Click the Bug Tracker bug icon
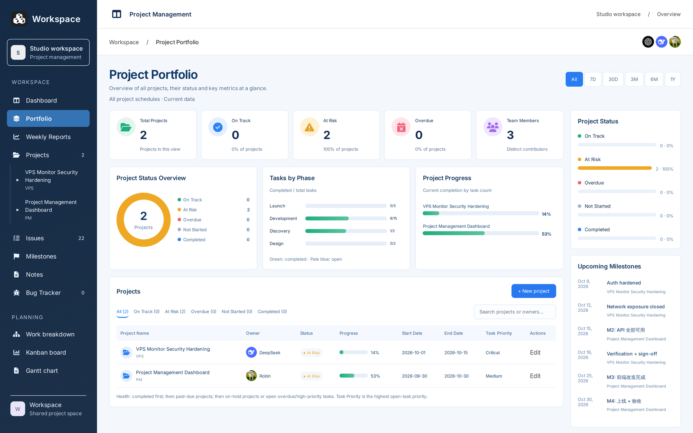The image size is (693, 433). click(x=16, y=293)
